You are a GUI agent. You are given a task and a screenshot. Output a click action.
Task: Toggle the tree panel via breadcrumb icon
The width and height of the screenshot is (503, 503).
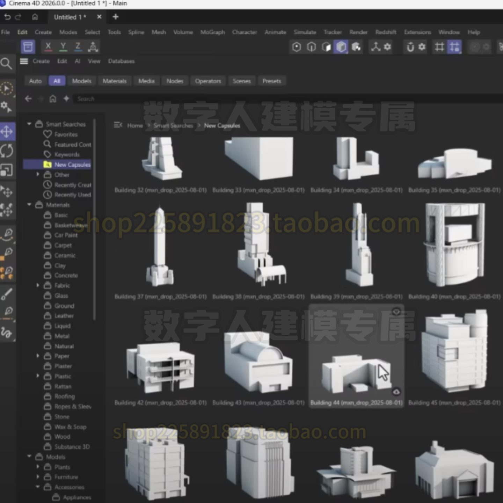tap(118, 125)
